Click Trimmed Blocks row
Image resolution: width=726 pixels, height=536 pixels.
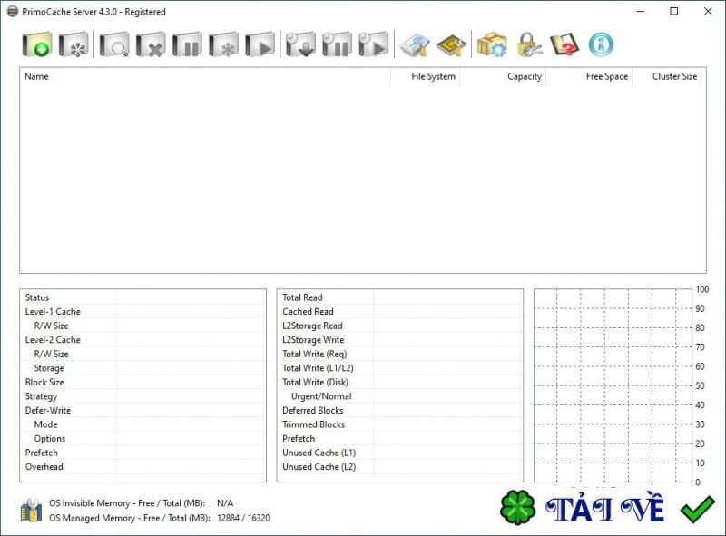[400, 424]
